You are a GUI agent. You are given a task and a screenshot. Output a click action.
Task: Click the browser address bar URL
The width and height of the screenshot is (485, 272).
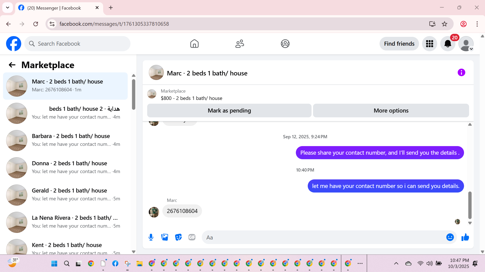click(x=114, y=24)
